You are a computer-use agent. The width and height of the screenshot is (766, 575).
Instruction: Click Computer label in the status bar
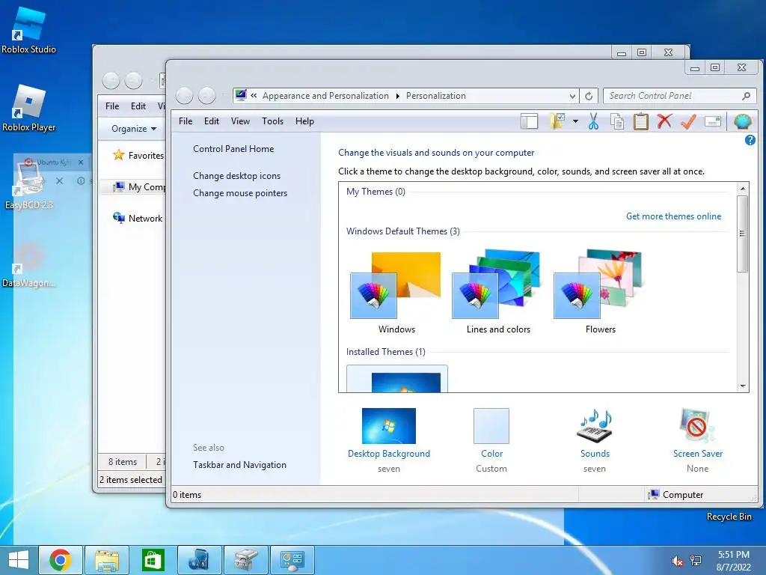[x=683, y=495]
